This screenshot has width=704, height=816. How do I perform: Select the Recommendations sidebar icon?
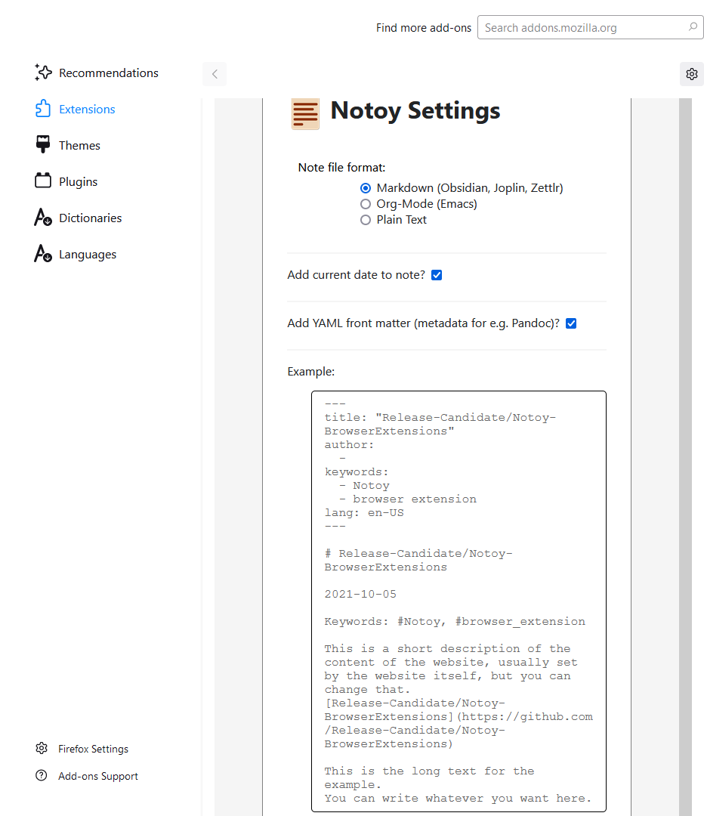(43, 73)
